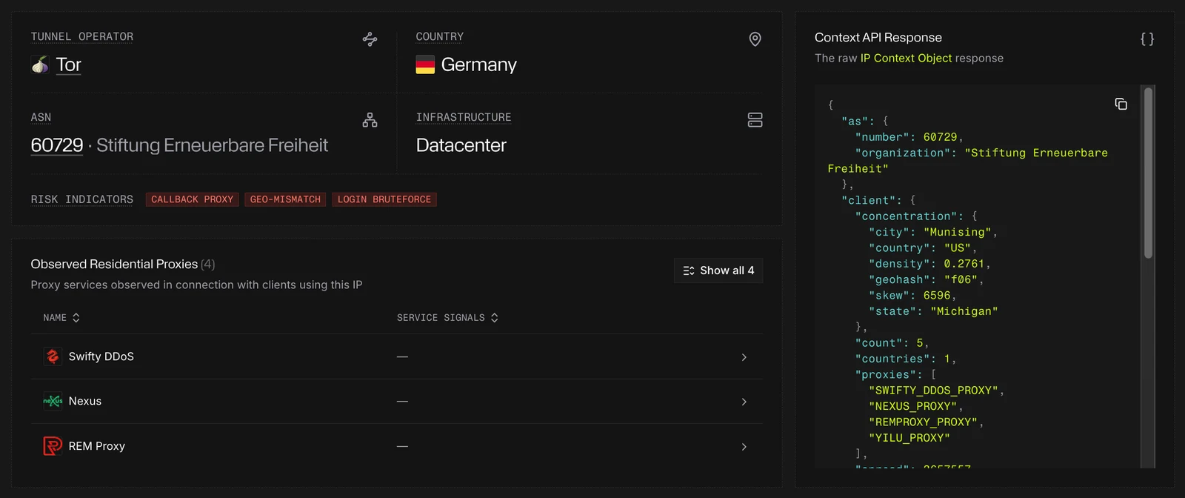
Task: Click "YILU_PROXY" in JSON response
Action: (x=909, y=438)
